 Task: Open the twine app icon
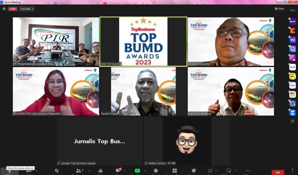(292, 85)
